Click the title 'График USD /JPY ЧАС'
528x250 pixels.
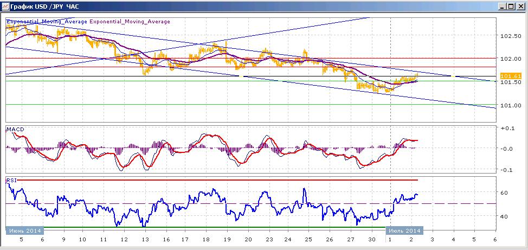44,7
